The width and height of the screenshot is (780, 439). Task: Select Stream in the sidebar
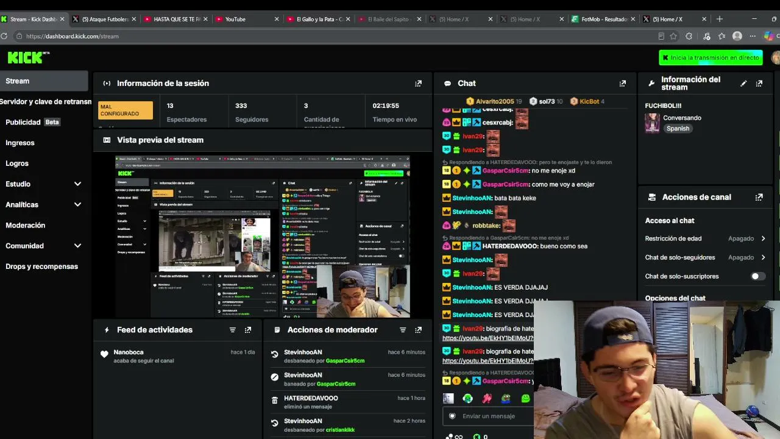(44, 81)
